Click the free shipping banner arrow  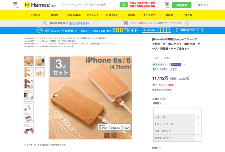point(94,23)
